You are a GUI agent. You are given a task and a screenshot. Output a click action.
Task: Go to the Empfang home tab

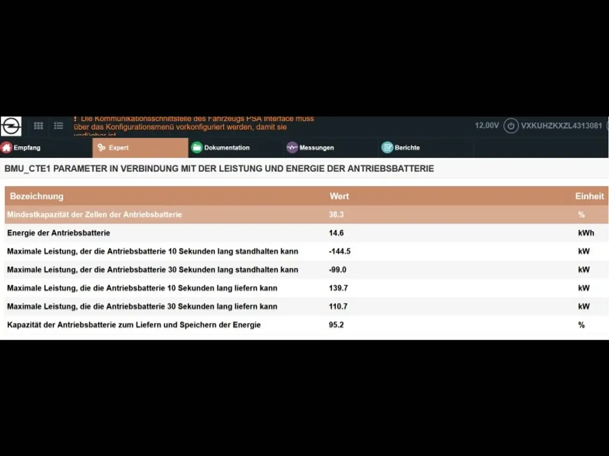pos(21,148)
